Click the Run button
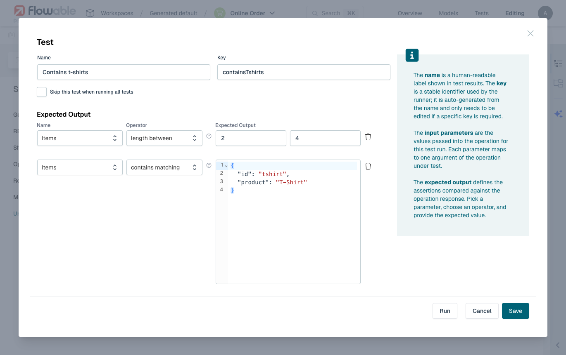This screenshot has height=355, width=566. click(x=445, y=311)
